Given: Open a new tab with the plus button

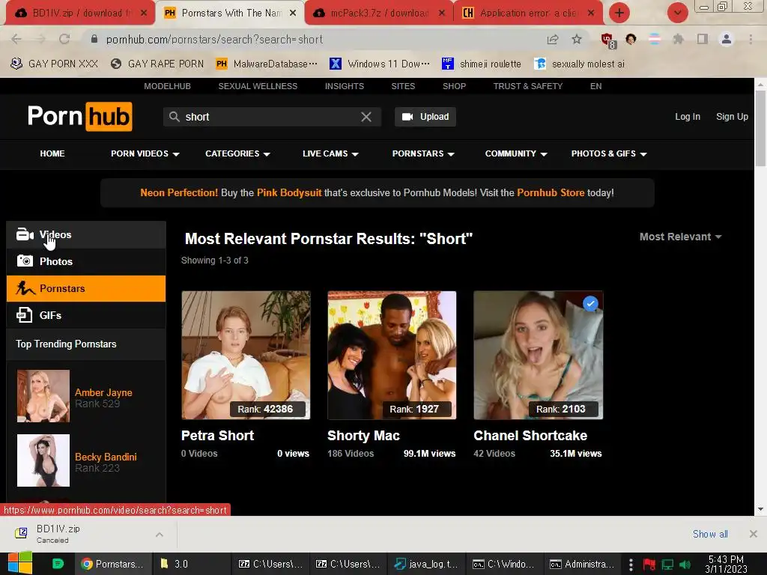Looking at the screenshot, I should [619, 13].
